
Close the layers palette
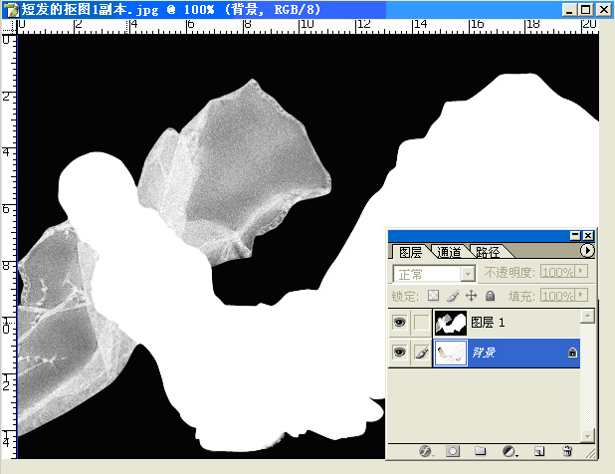tap(588, 235)
